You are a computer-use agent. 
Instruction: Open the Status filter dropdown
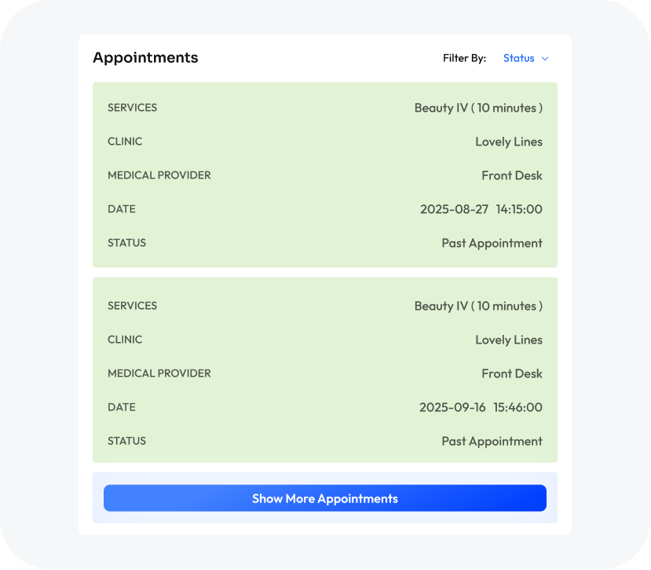[525, 58]
